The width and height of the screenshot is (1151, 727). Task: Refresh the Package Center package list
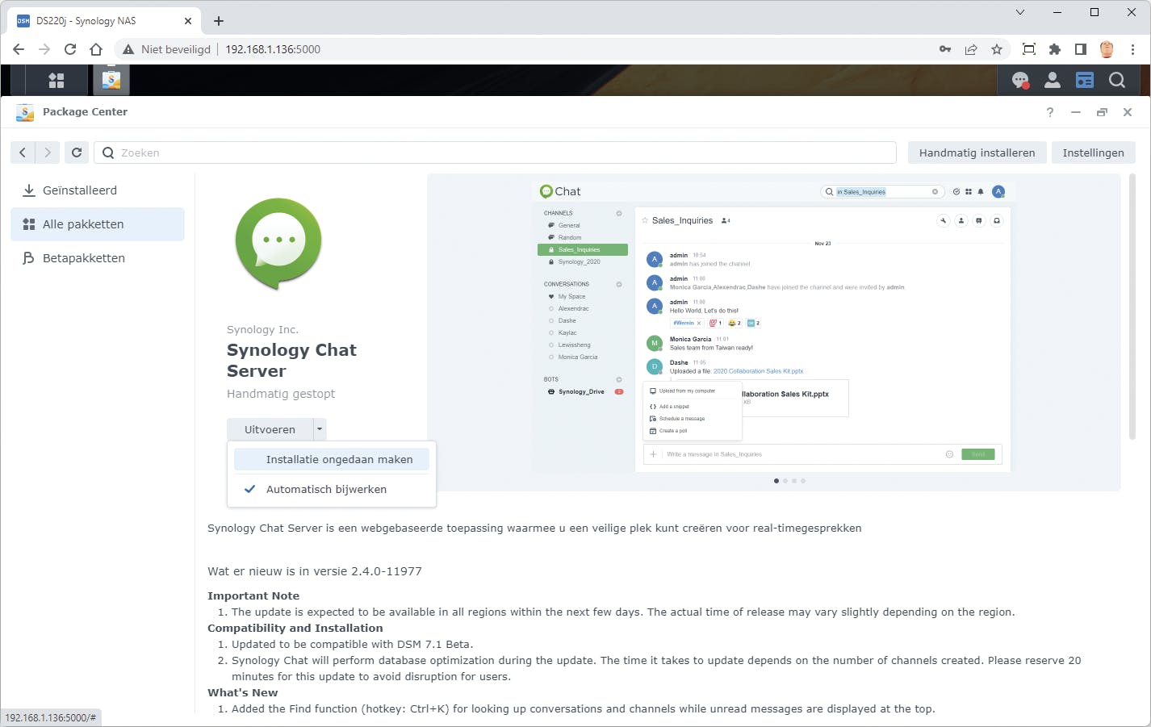pos(77,153)
